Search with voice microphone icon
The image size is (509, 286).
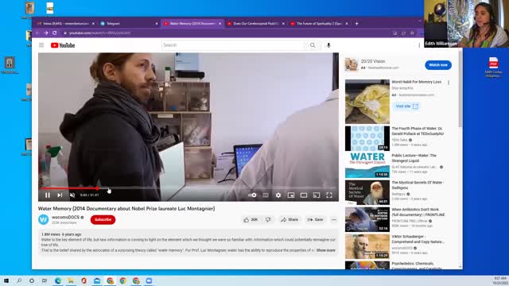pos(328,45)
